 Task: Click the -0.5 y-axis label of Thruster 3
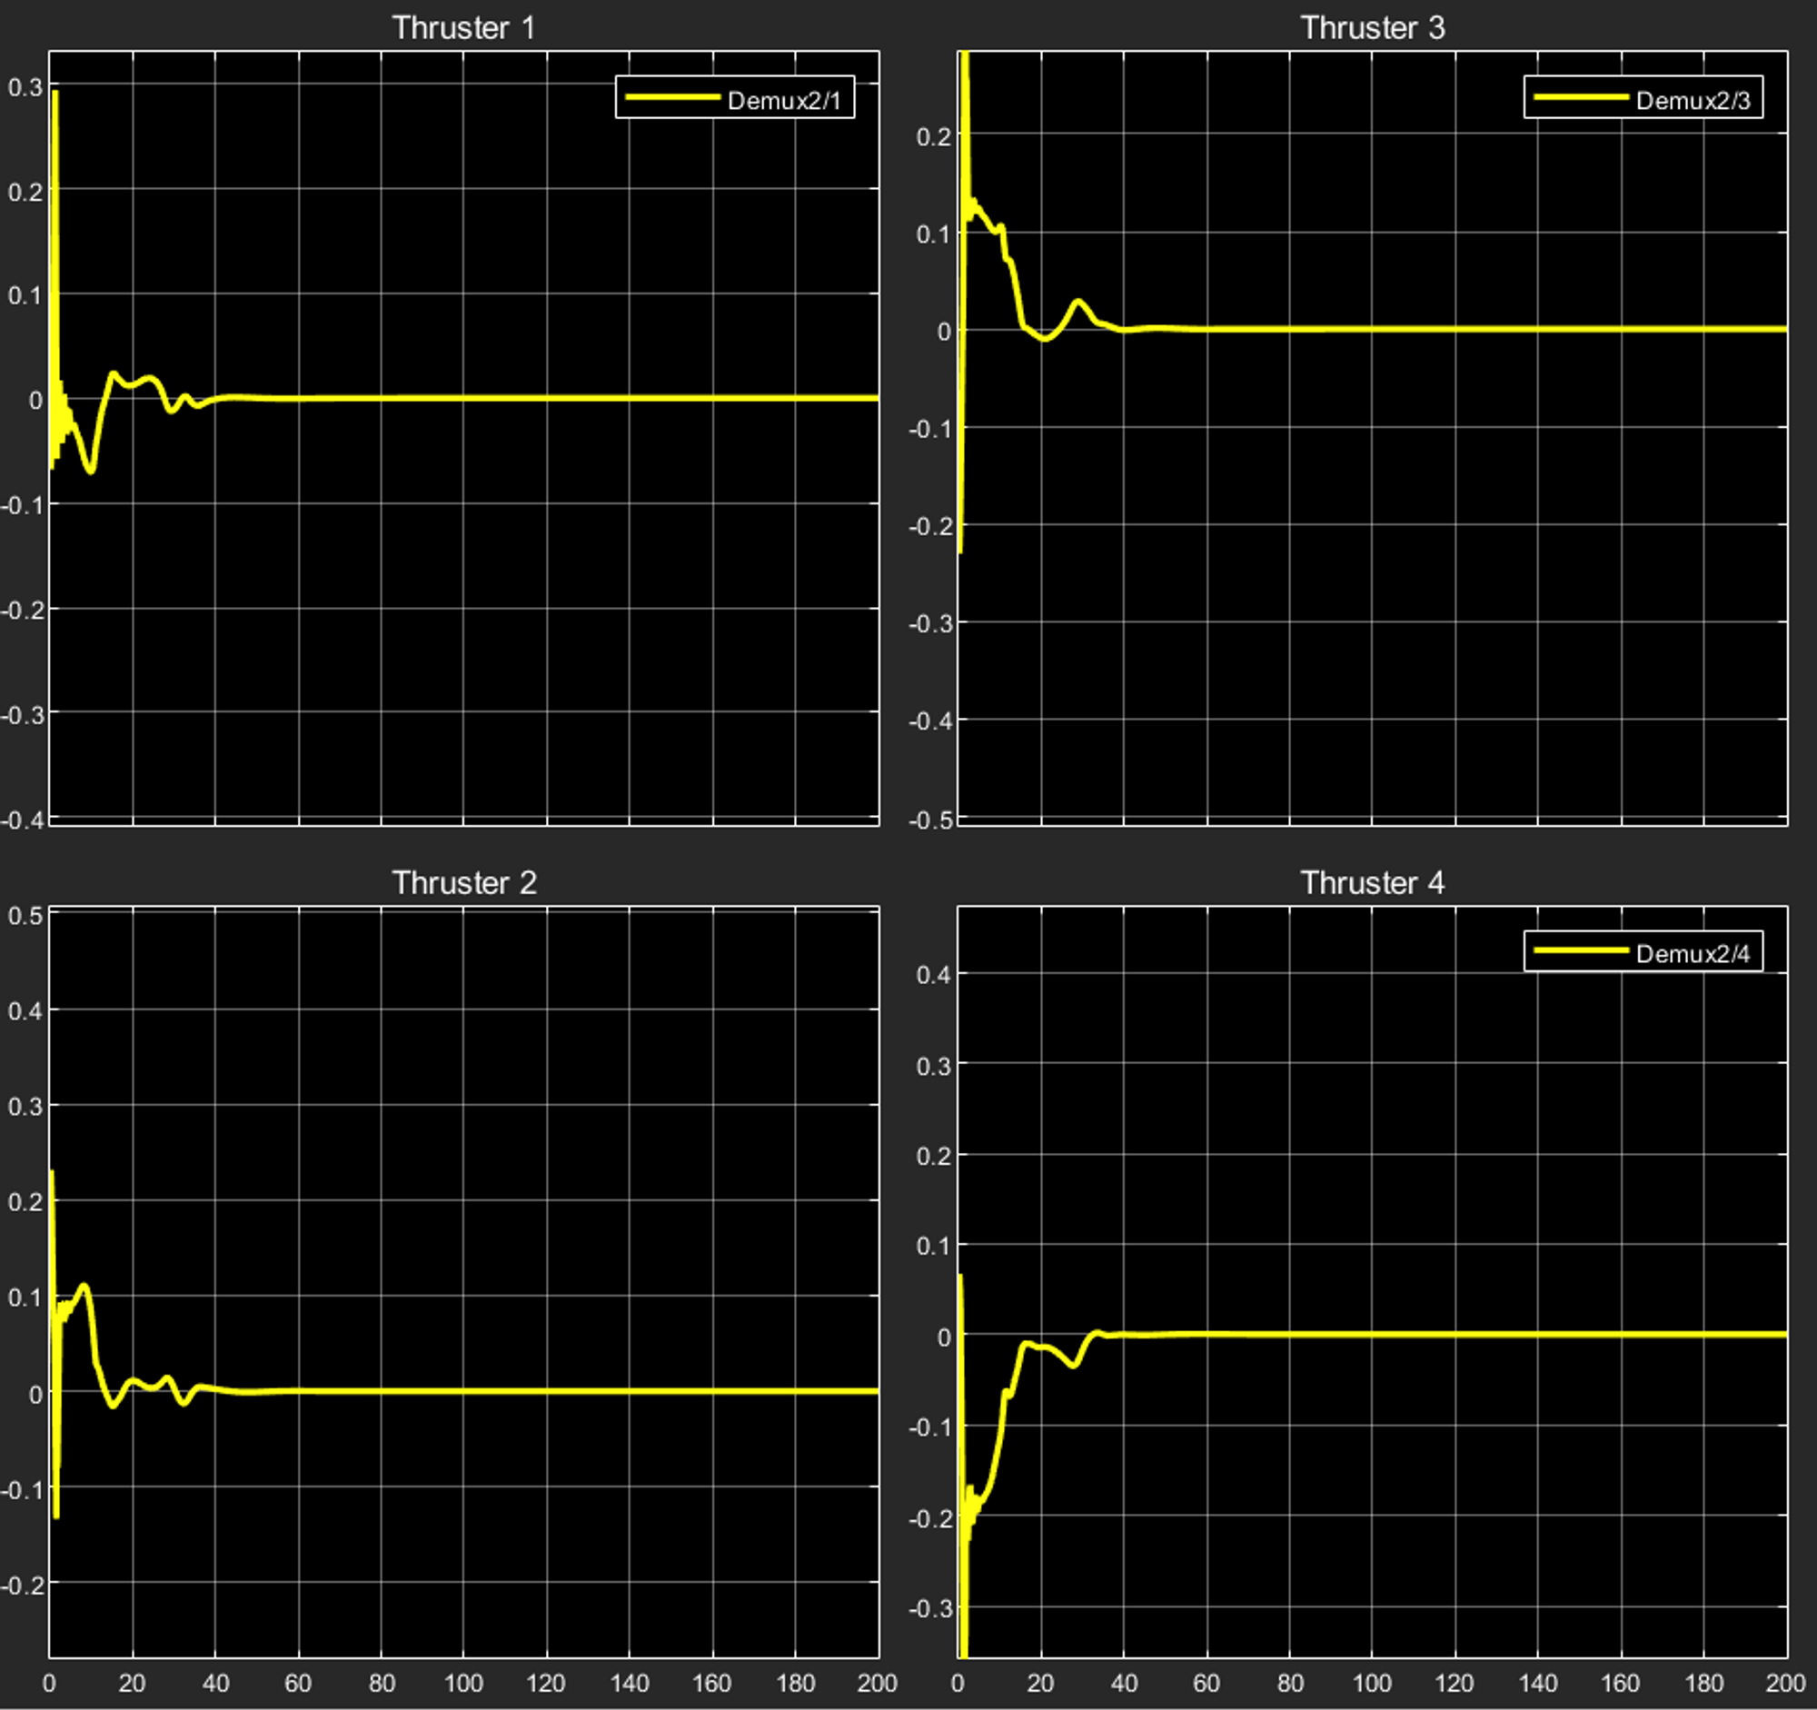[x=930, y=820]
